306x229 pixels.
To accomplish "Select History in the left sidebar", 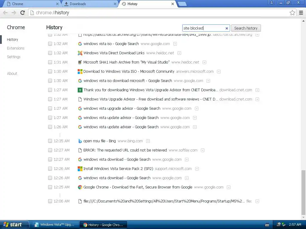I will [x=13, y=40].
